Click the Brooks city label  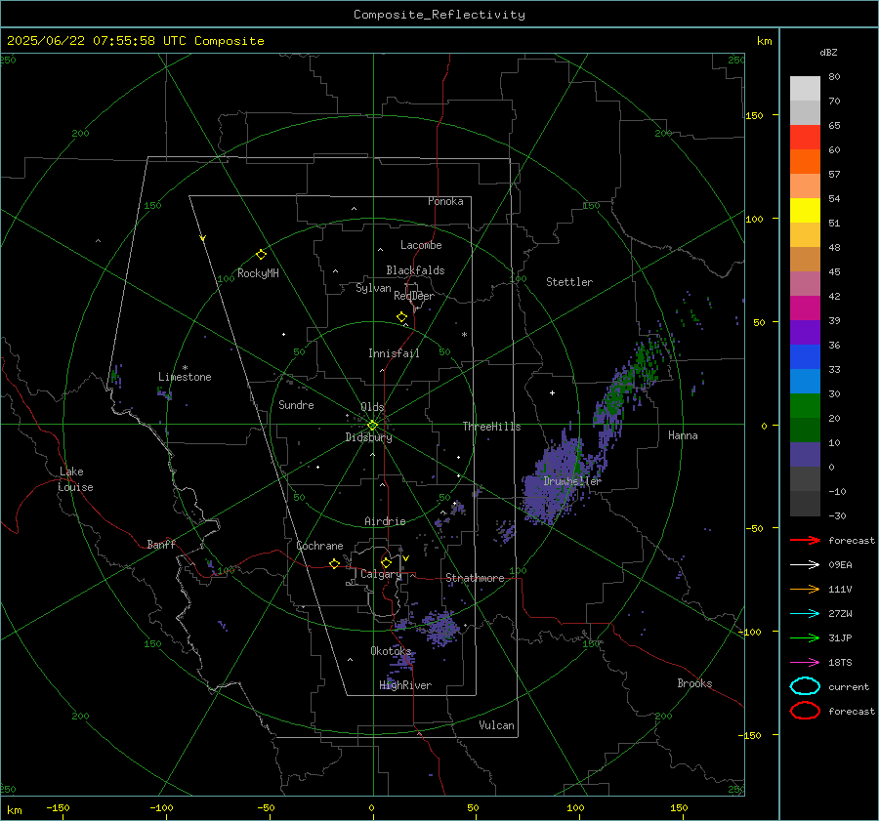click(694, 683)
